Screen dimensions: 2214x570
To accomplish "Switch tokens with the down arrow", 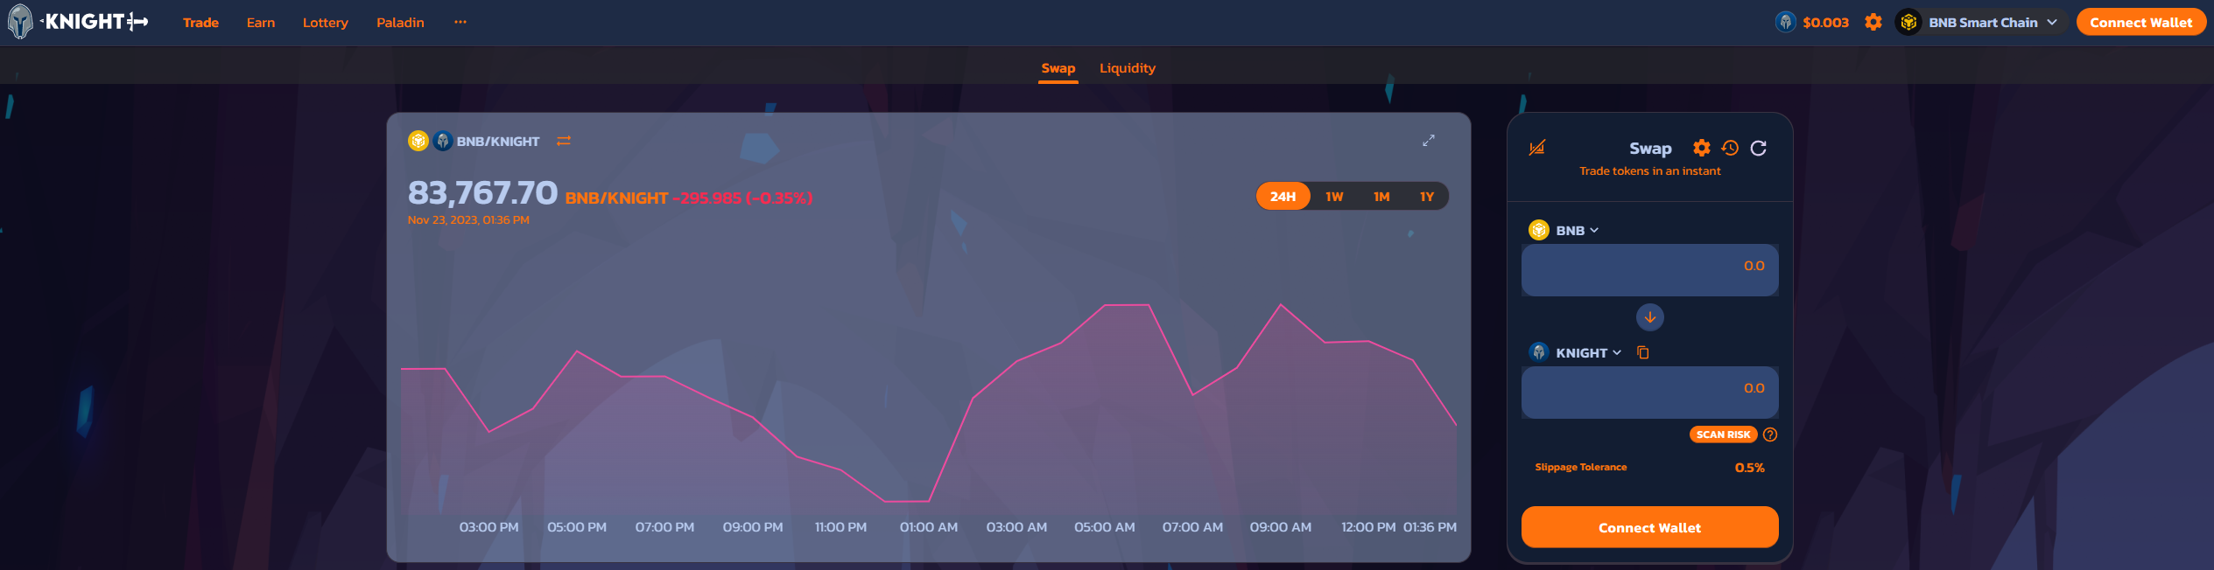I will [x=1649, y=317].
